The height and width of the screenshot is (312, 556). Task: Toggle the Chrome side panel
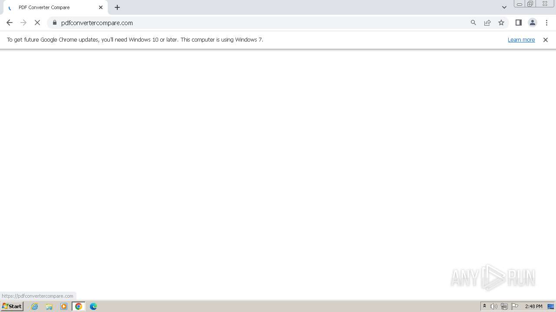(519, 23)
